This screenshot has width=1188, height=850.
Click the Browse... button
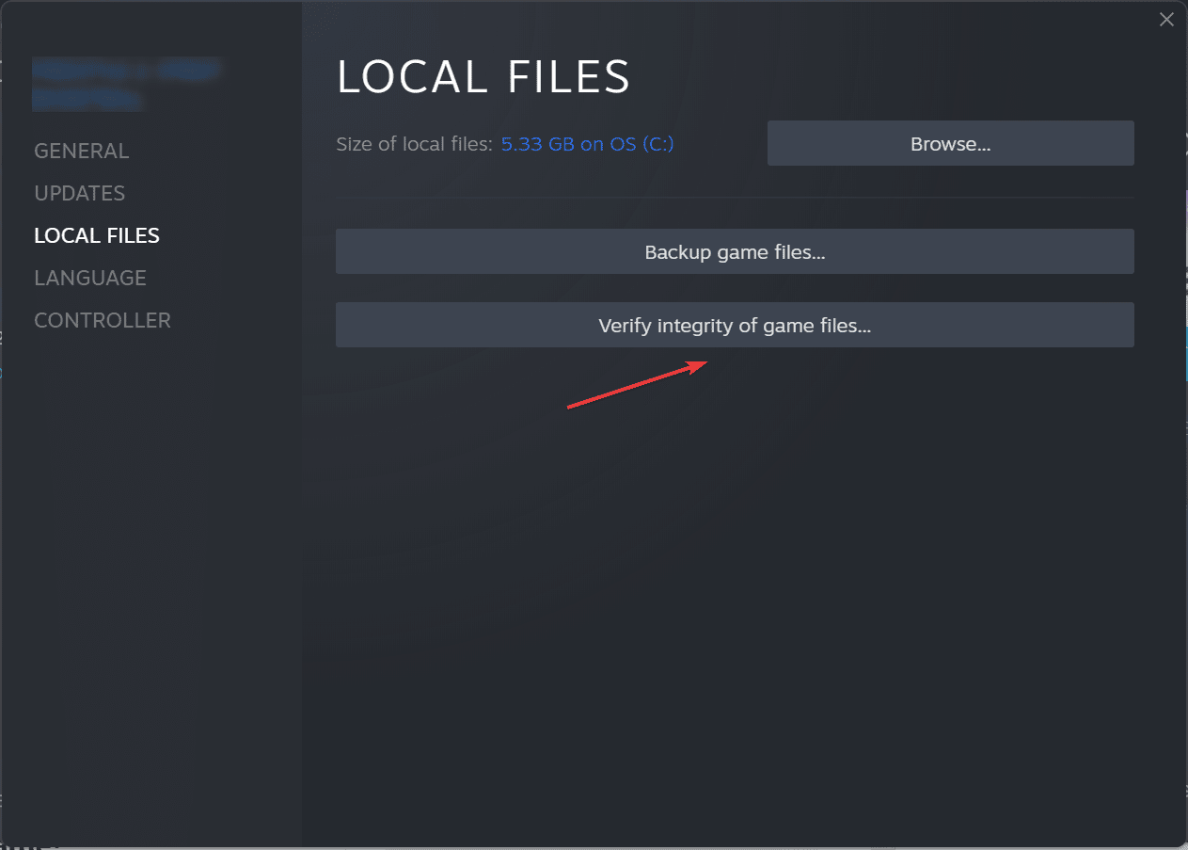point(950,143)
